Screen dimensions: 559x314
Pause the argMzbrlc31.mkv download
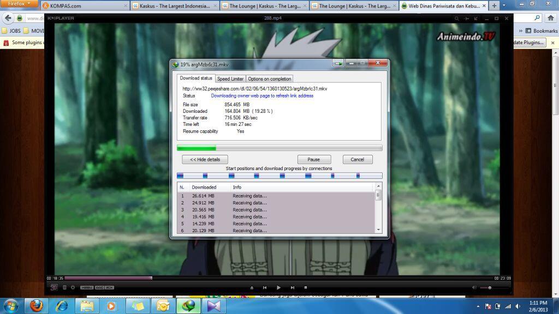click(314, 159)
